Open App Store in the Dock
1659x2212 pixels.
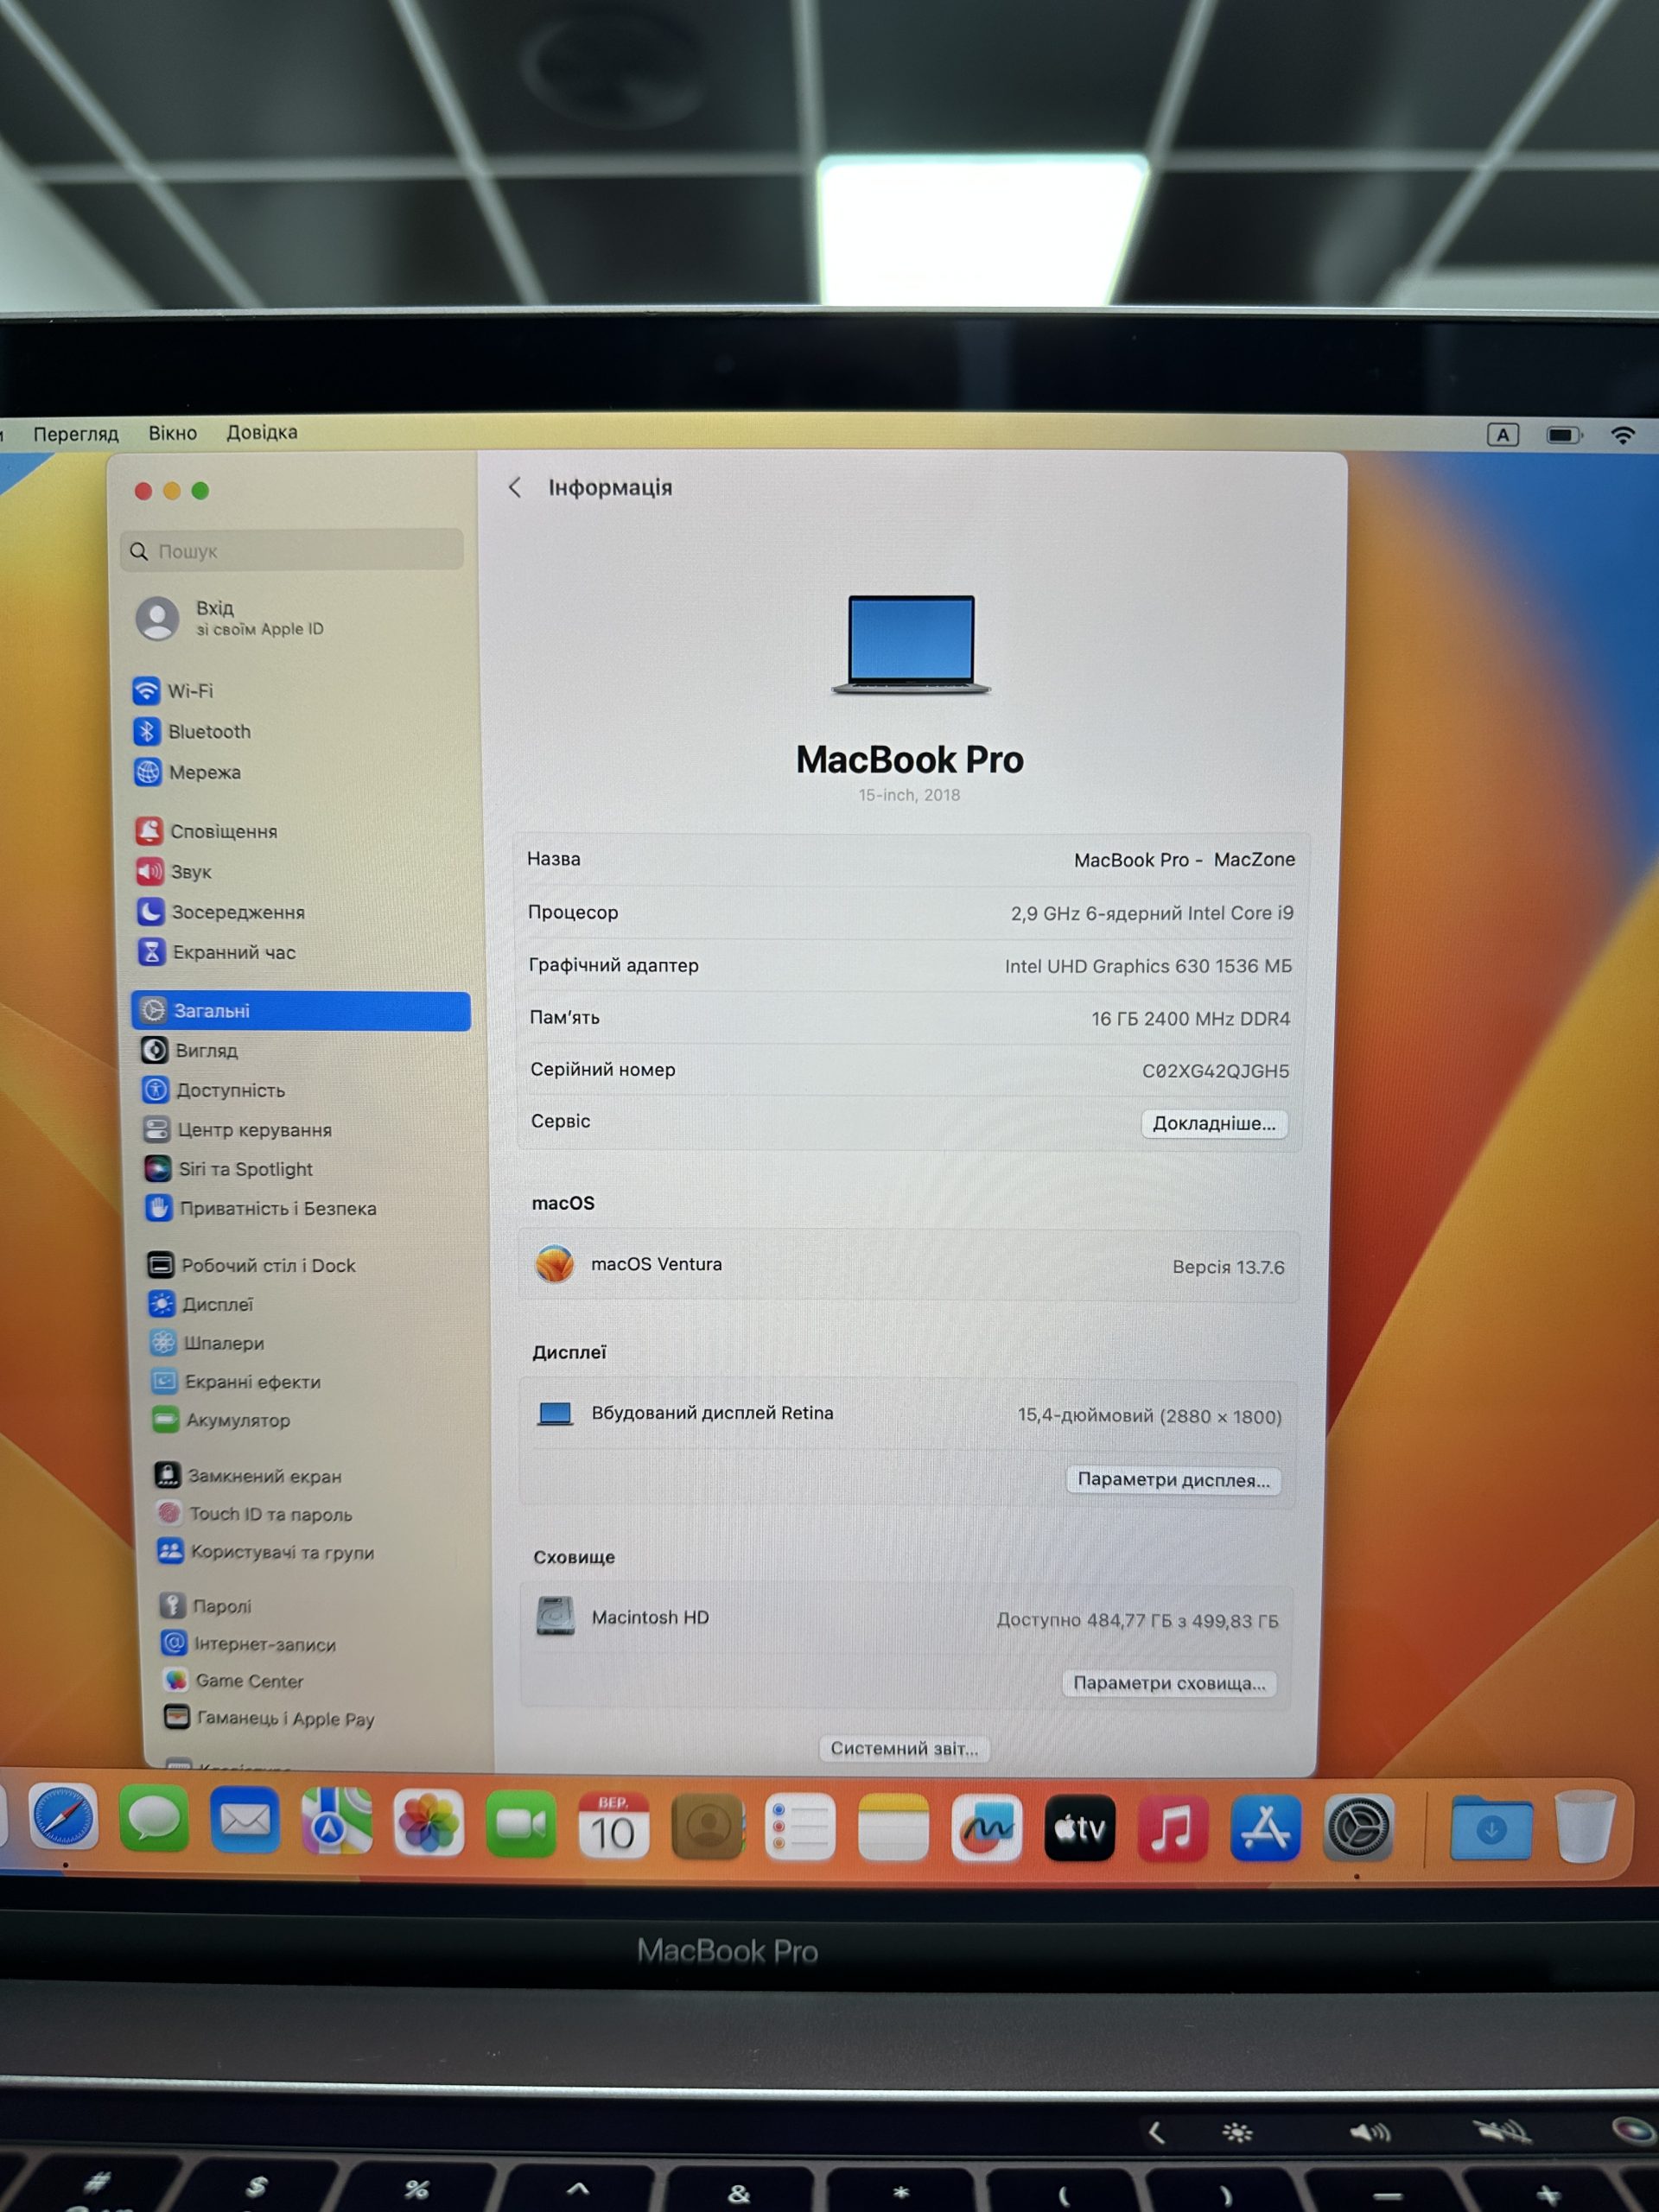click(1265, 1828)
